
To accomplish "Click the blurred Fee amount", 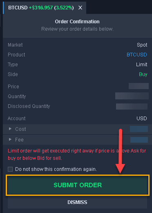I will click(x=139, y=140).
